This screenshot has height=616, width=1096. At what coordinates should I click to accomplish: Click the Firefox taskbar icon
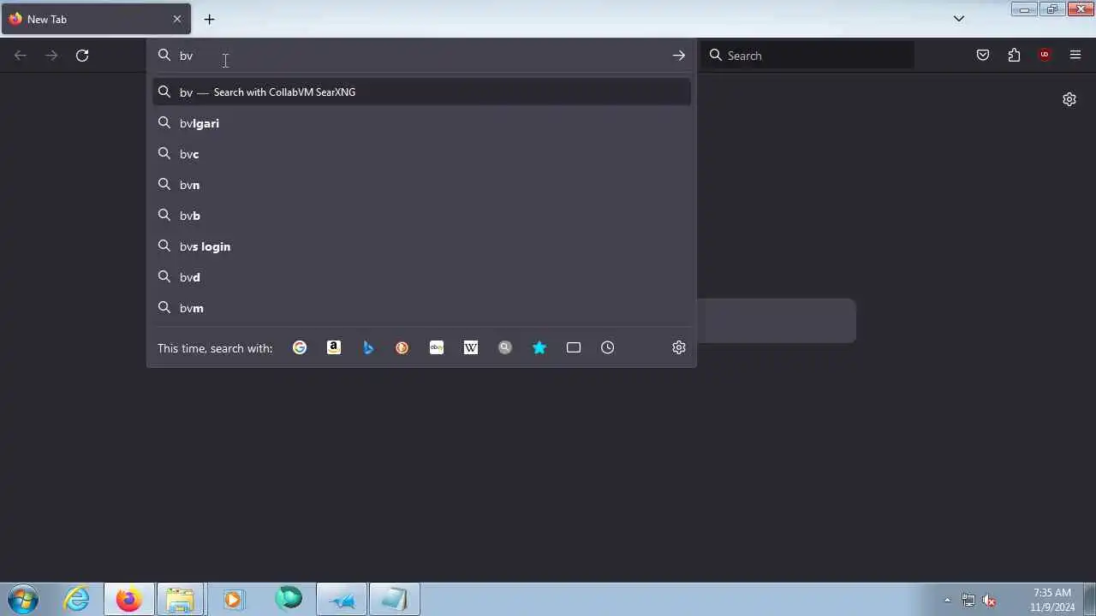pyautogui.click(x=129, y=599)
